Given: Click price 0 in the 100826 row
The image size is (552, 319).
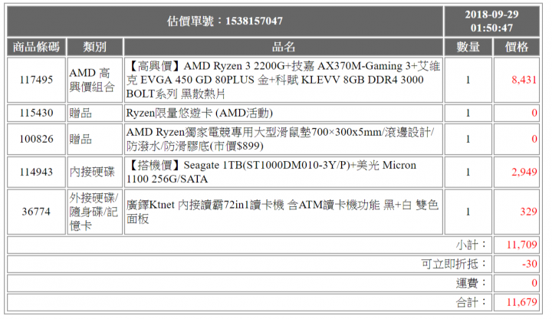Looking at the screenshot, I should tap(534, 139).
